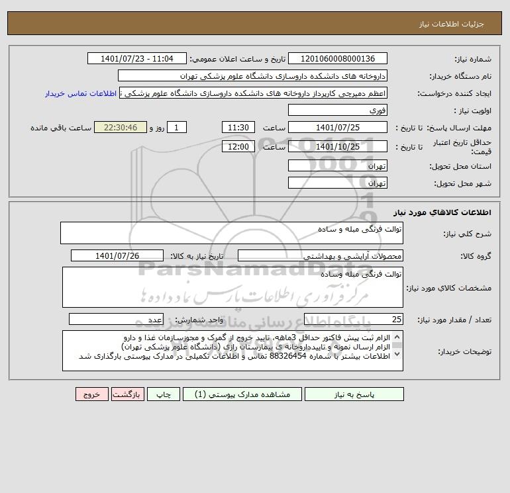Click the buyer organization name field
Image resolution: width=510 pixels, height=493 pixels.
(252, 75)
